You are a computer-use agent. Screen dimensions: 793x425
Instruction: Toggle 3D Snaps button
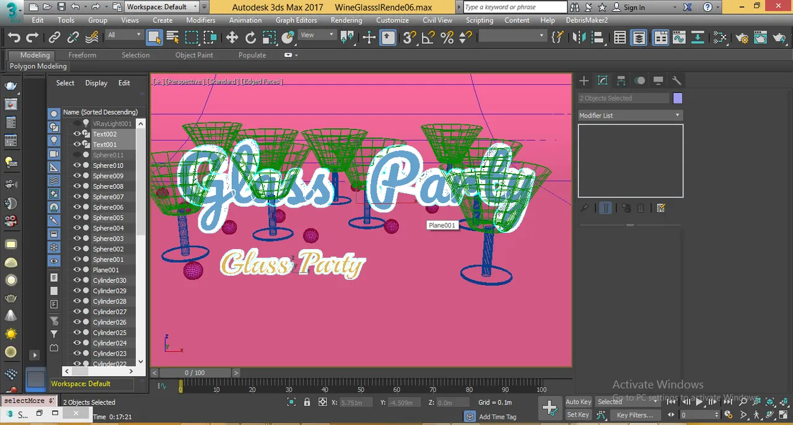click(410, 38)
